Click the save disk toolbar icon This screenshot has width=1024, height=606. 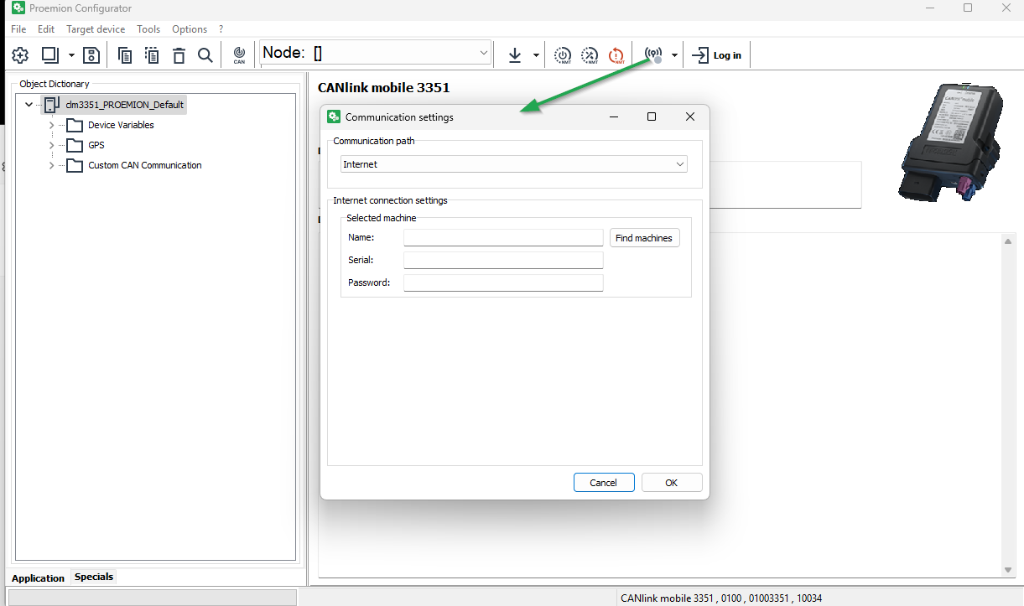tap(91, 55)
